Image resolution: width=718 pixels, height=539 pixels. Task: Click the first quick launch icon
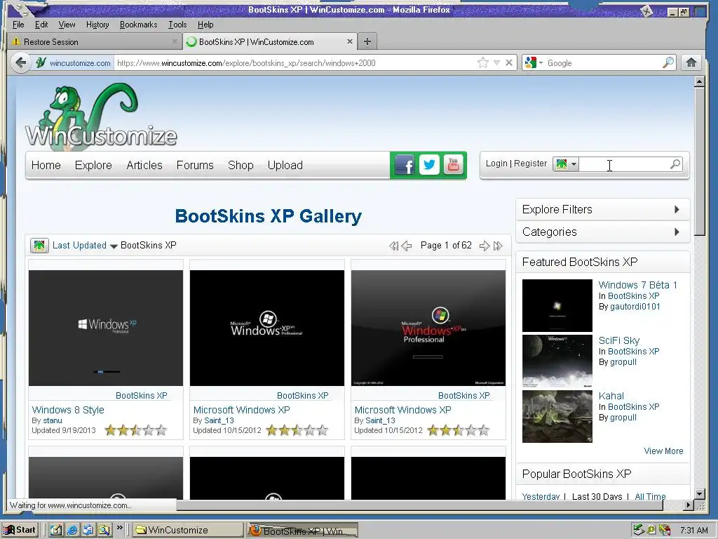[56, 530]
